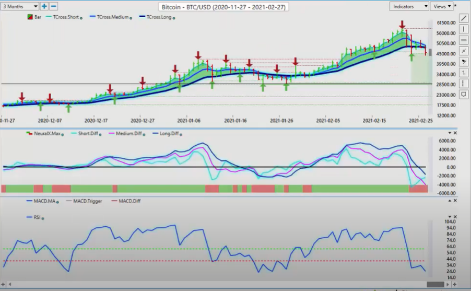This screenshot has height=291, width=471.
Task: Close the MACD indicator panel
Action: click(455, 201)
